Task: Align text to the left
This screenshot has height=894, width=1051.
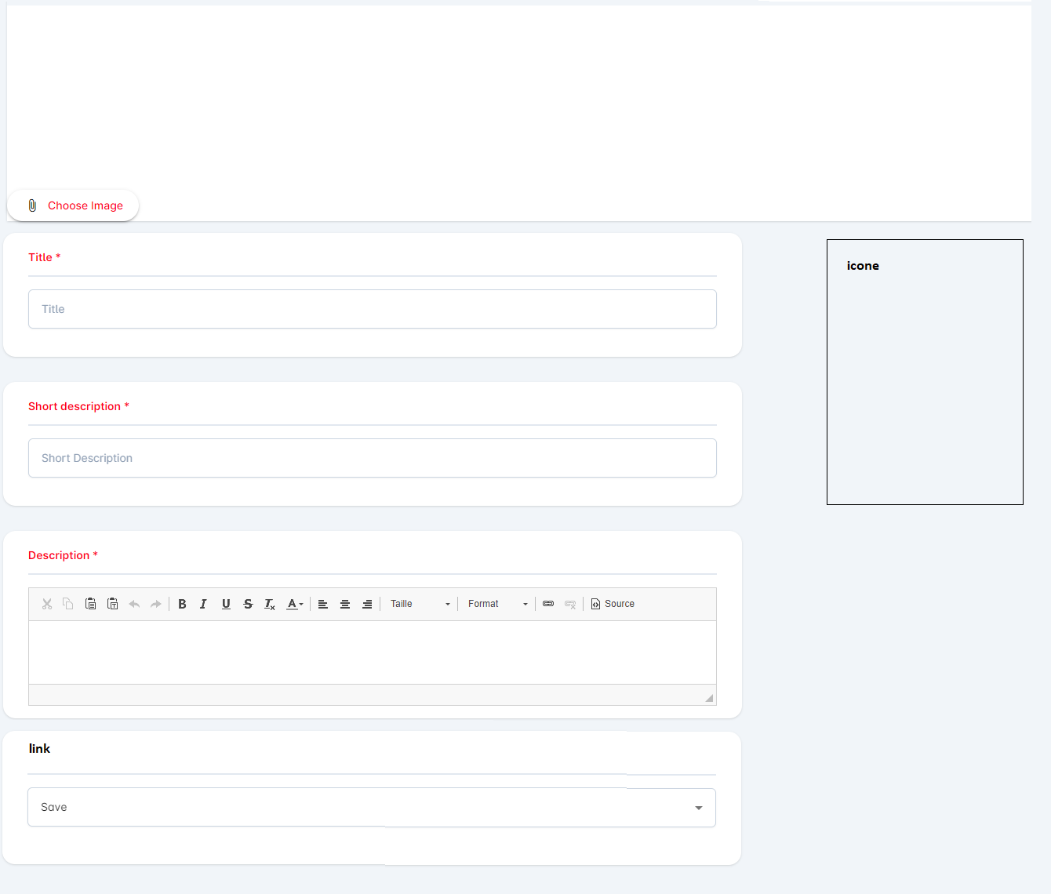Action: click(x=322, y=604)
